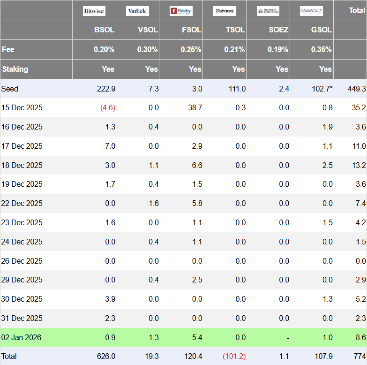Select the BSOL ticker header
The width and height of the screenshot is (367, 365).
pos(104,30)
